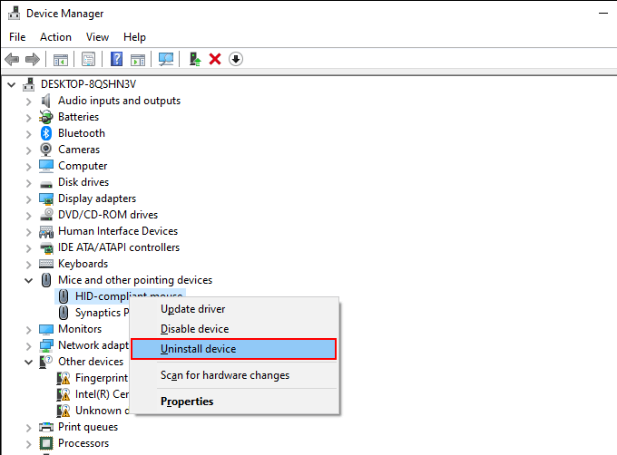Click the Disk drives icon
The height and width of the screenshot is (455, 617).
pyautogui.click(x=46, y=183)
